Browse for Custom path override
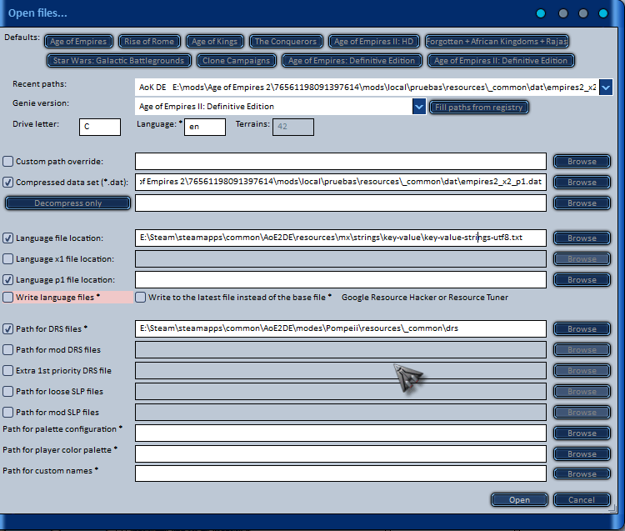 tap(582, 162)
